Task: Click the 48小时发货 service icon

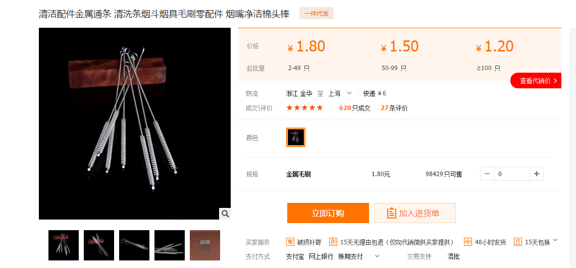Action: pos(468,242)
